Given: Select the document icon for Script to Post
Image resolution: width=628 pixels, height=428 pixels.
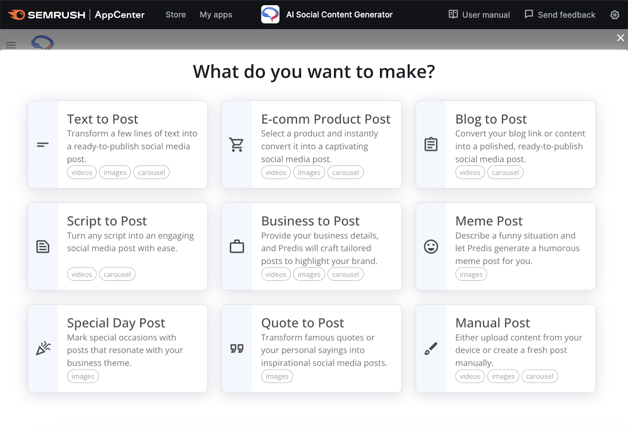Looking at the screenshot, I should click(42, 246).
